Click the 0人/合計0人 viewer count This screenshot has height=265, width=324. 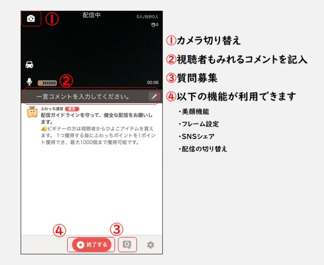point(148,17)
